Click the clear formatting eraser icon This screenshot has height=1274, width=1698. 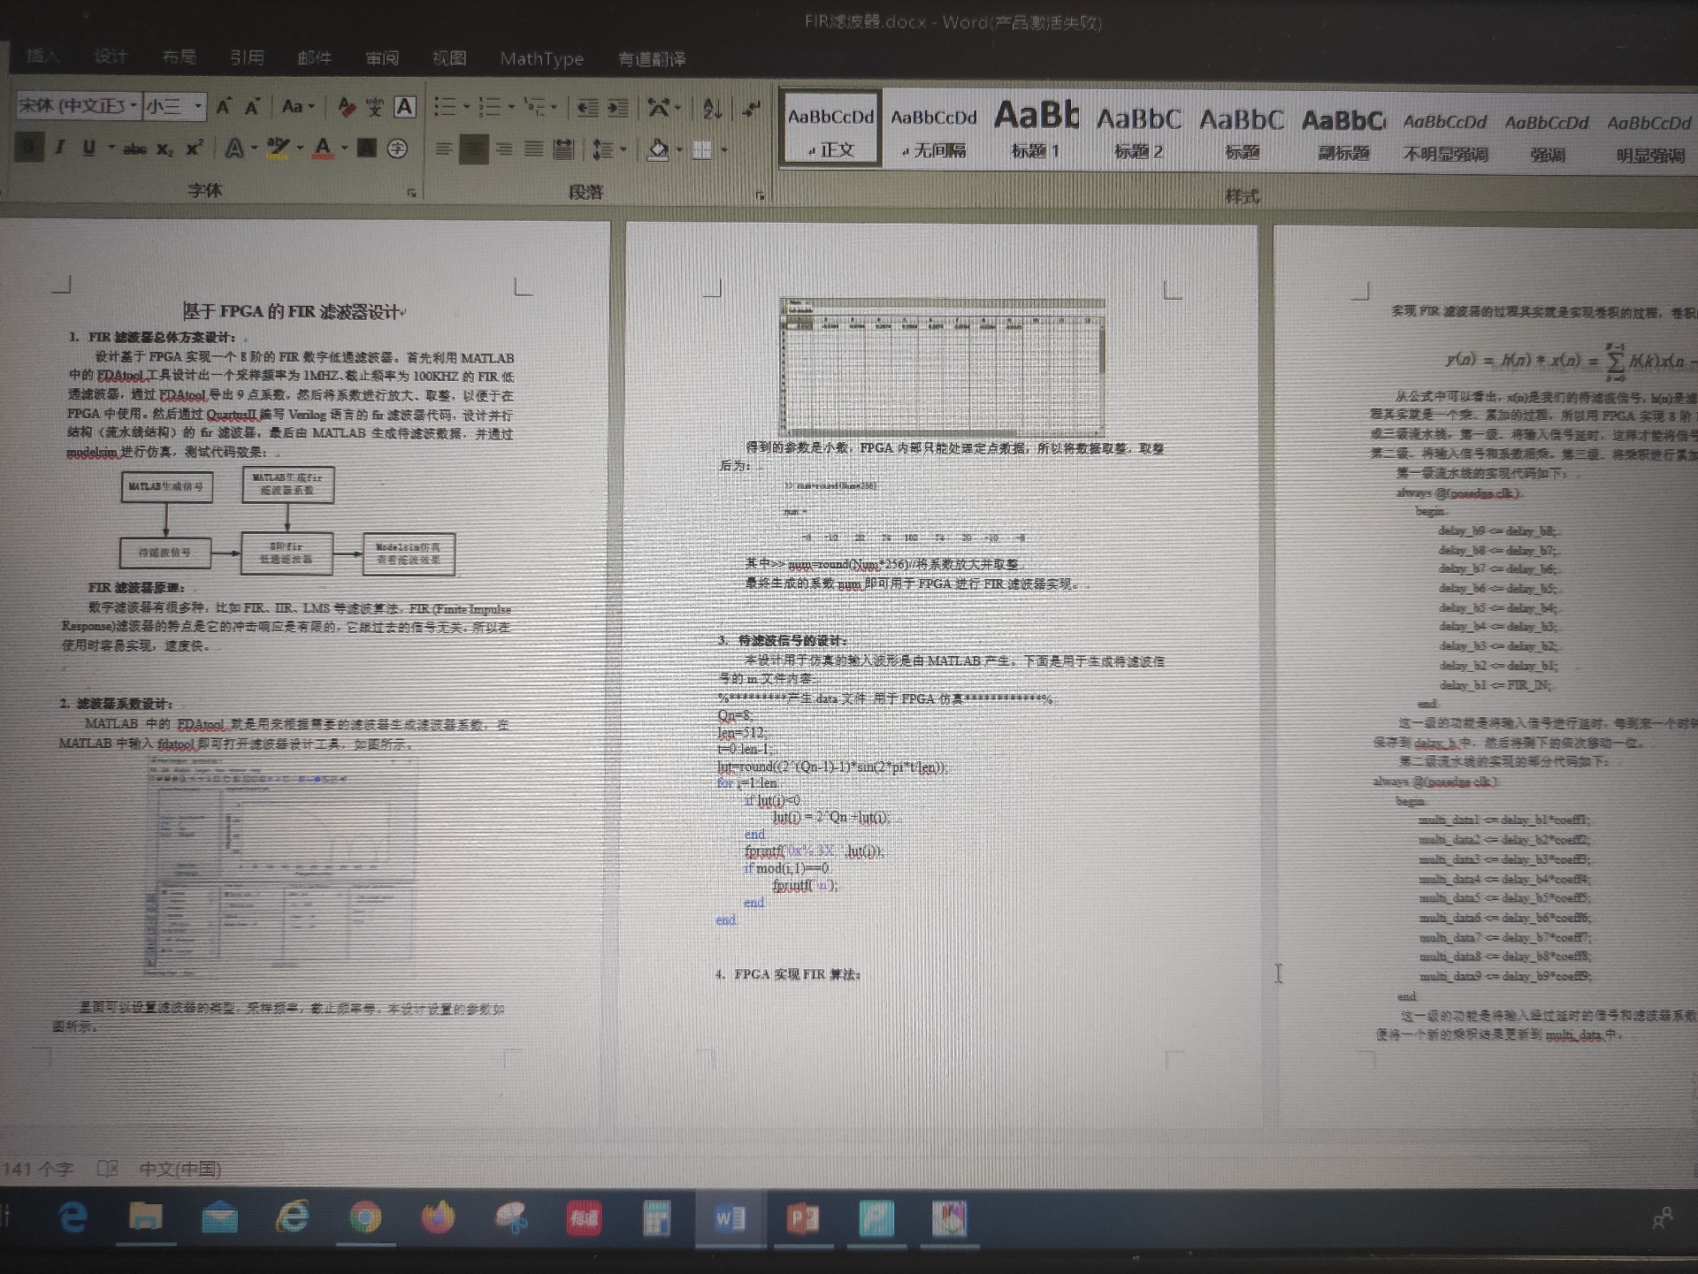coord(347,108)
